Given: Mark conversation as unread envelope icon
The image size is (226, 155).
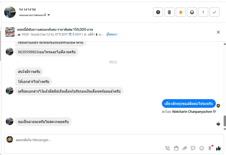Looking at the screenshot, I should pyautogui.click(x=192, y=12).
